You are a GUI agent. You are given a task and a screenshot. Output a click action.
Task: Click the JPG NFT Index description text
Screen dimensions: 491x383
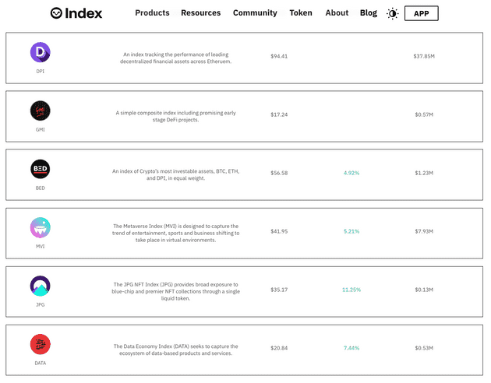[x=175, y=291]
